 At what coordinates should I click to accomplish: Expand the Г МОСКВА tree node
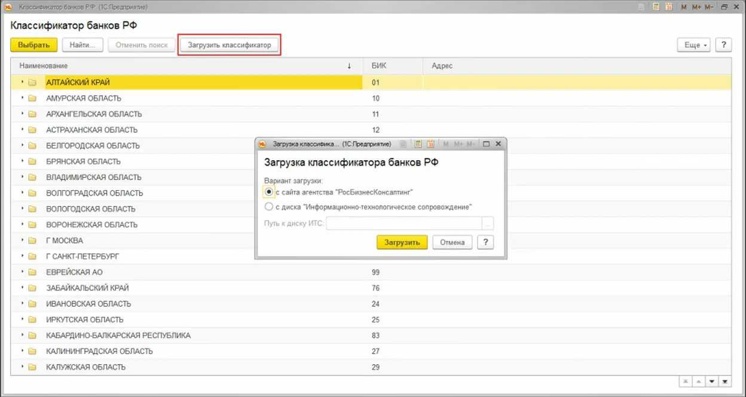pyautogui.click(x=23, y=240)
